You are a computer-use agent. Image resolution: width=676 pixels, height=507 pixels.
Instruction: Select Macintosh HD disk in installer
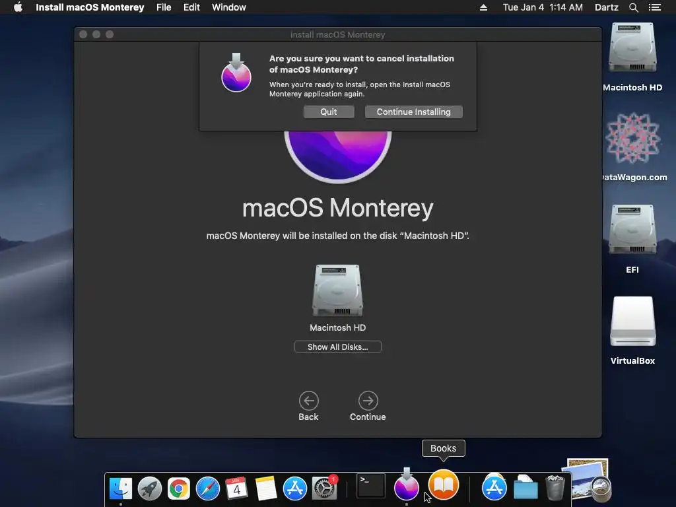(x=337, y=290)
